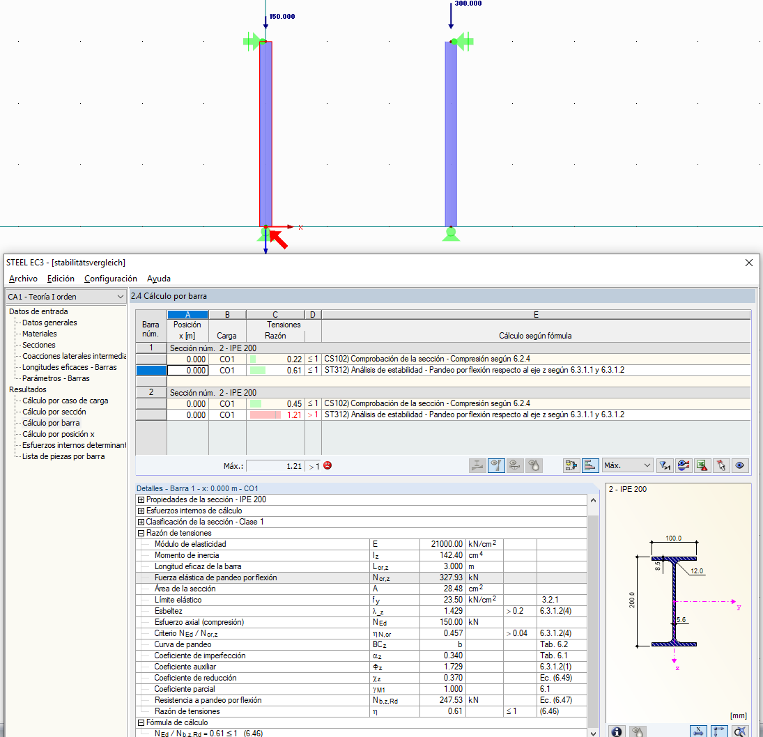
Task: Select Cálculo por sección tree item
Action: [x=54, y=412]
